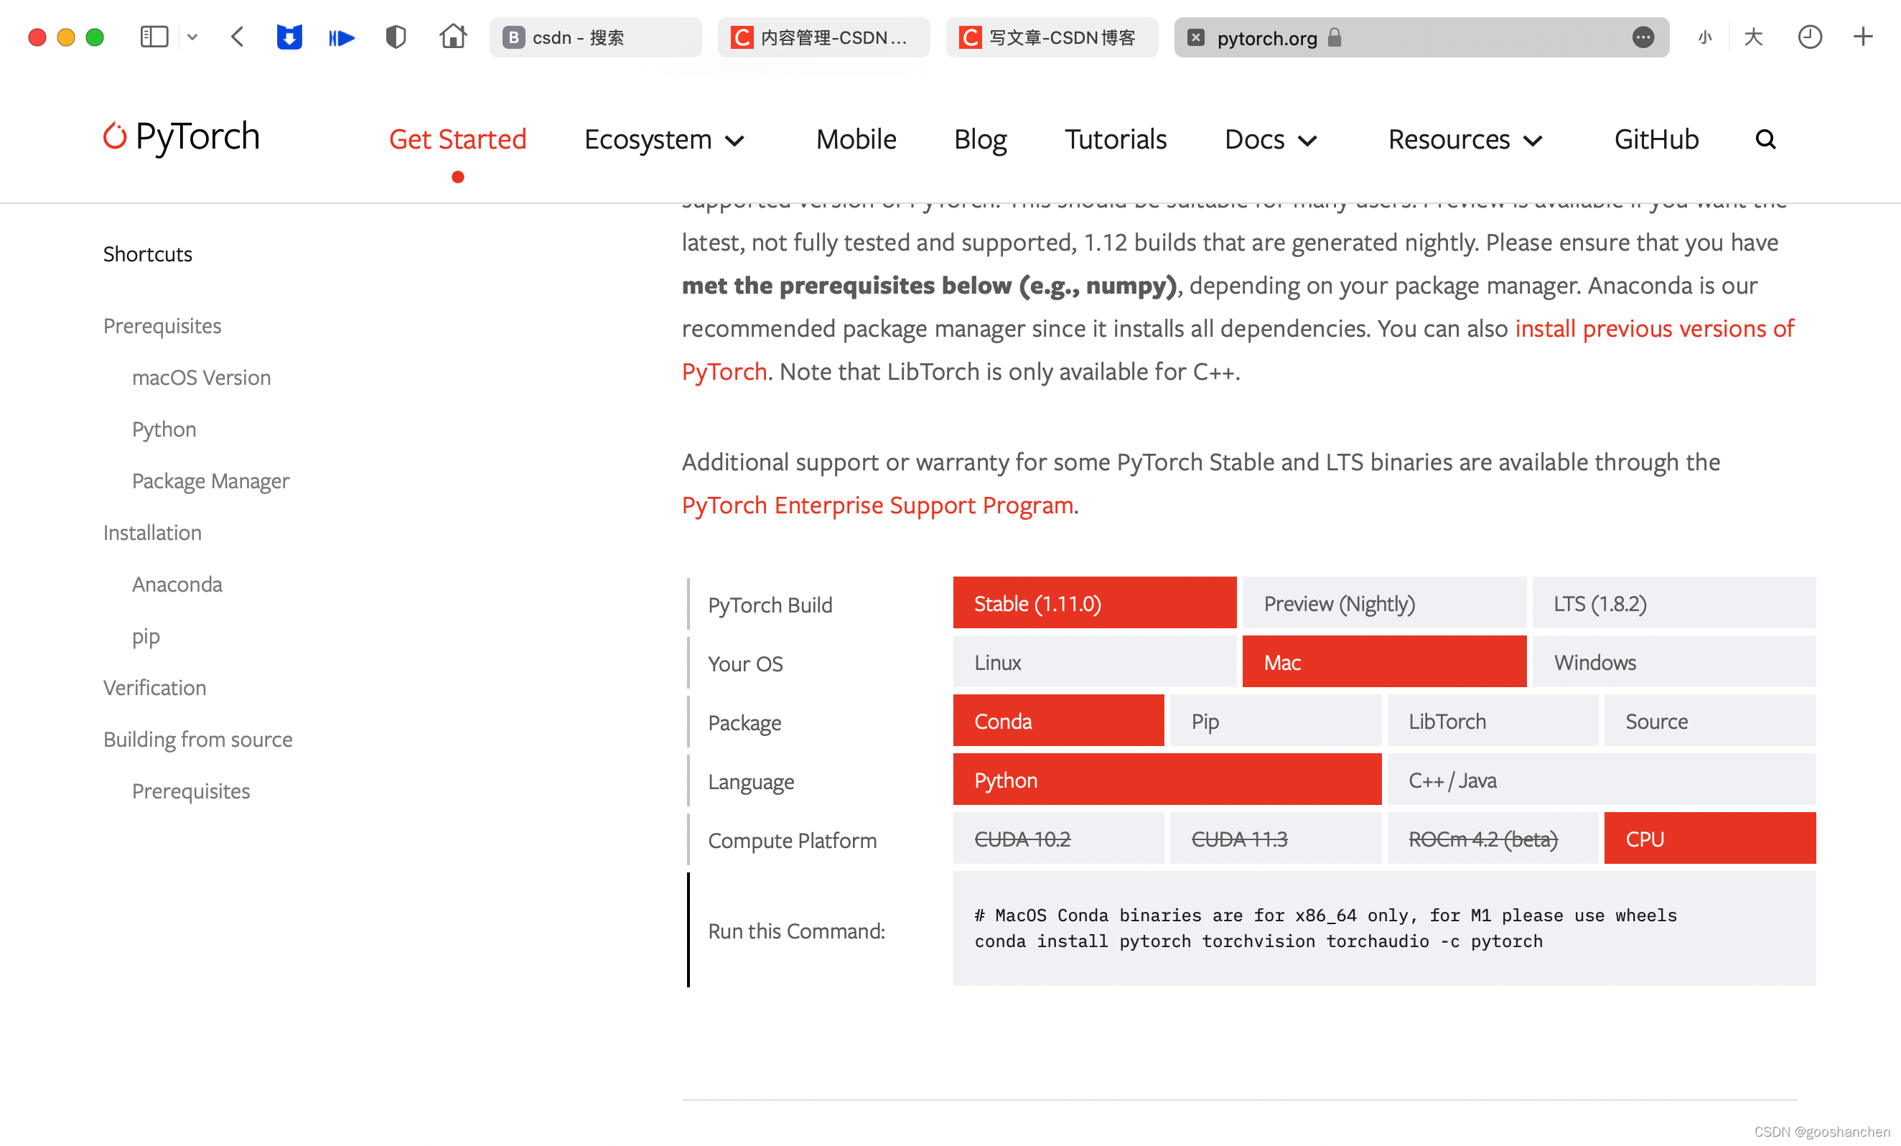Open PyTorch Enterprise Support Program link
This screenshot has width=1901, height=1146.
click(x=877, y=505)
